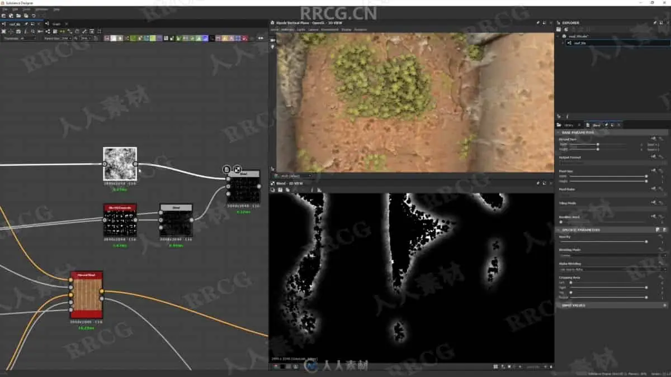The width and height of the screenshot is (671, 377).
Task: Expand the root package in Explorer tree
Action: click(557, 36)
